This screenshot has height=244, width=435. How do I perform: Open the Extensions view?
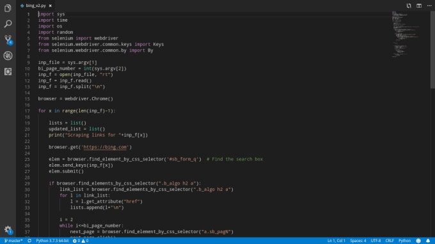(x=8, y=72)
